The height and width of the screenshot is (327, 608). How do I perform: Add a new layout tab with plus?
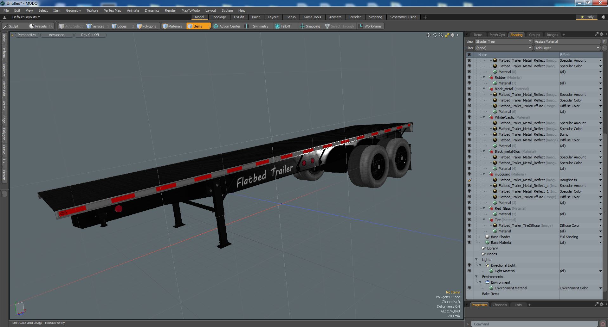[425, 17]
